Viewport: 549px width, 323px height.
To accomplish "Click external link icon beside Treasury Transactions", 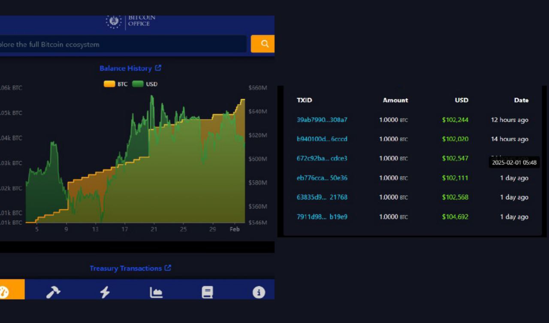I will pos(168,268).
